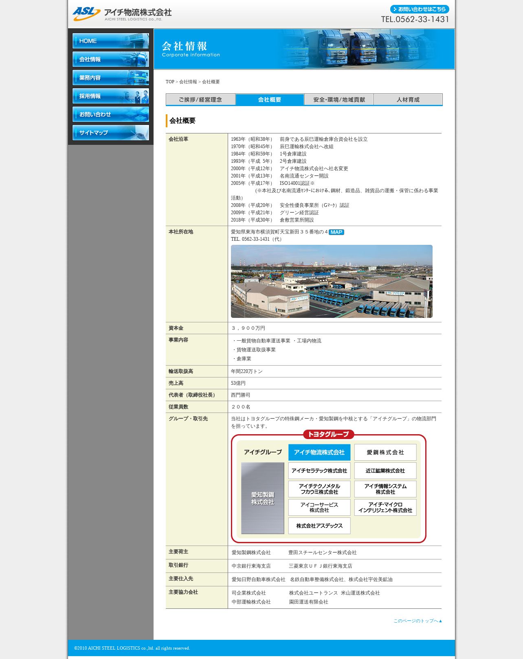Click the ３，９００万円 capital value

pos(248,328)
